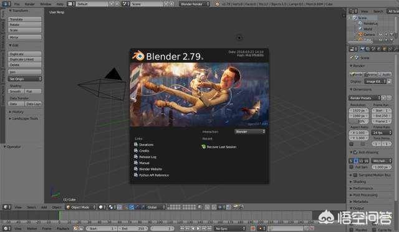Screen dimensions: 399x232
Task: Click the Duplicate Linked button
Action: (25, 59)
